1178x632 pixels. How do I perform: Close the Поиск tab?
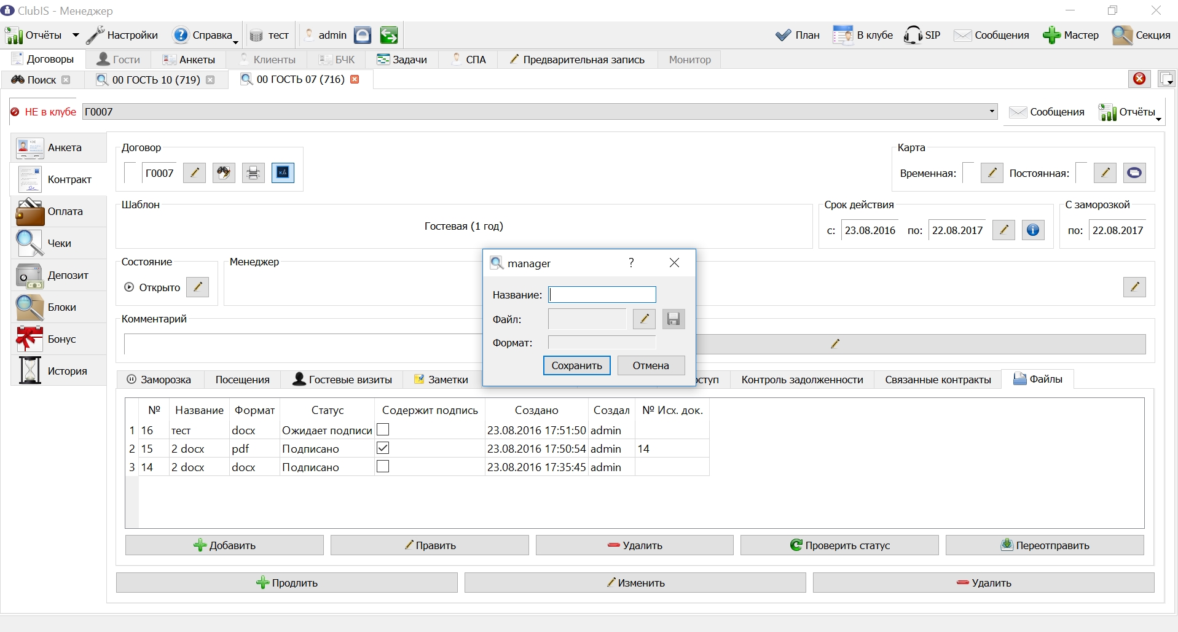[66, 80]
